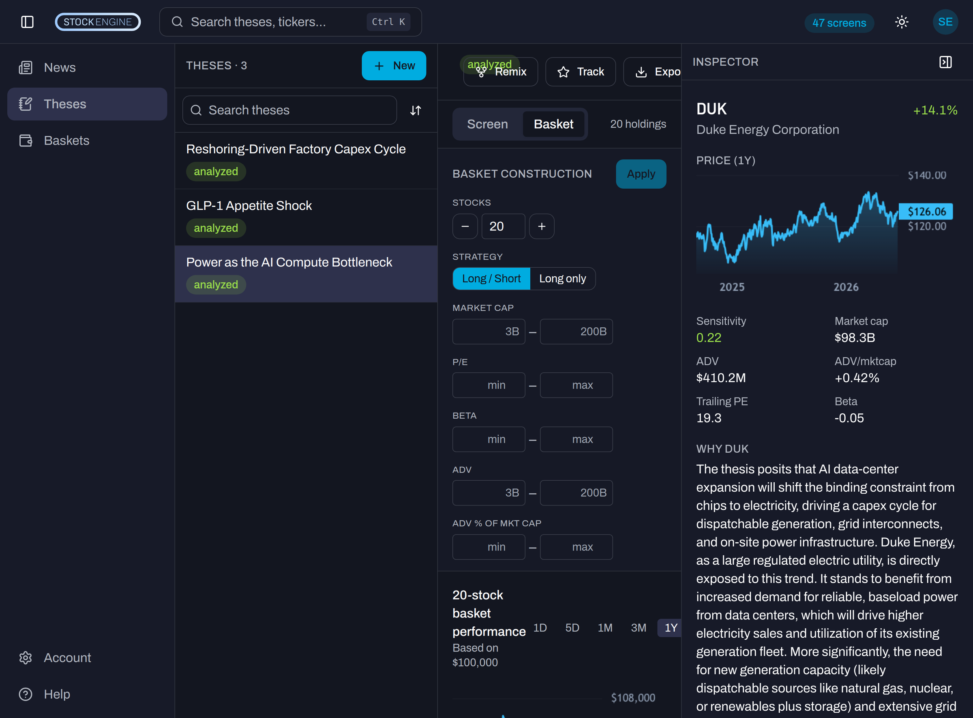Click the Sensitivity value 0.22
Viewport: 973px width, 718px height.
pyautogui.click(x=709, y=338)
